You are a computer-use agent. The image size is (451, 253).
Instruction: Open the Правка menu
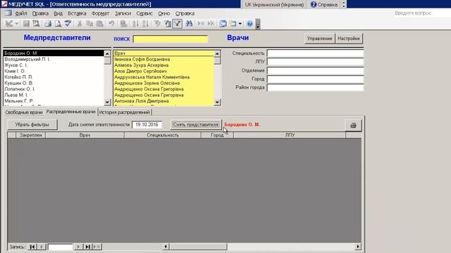tap(40, 13)
